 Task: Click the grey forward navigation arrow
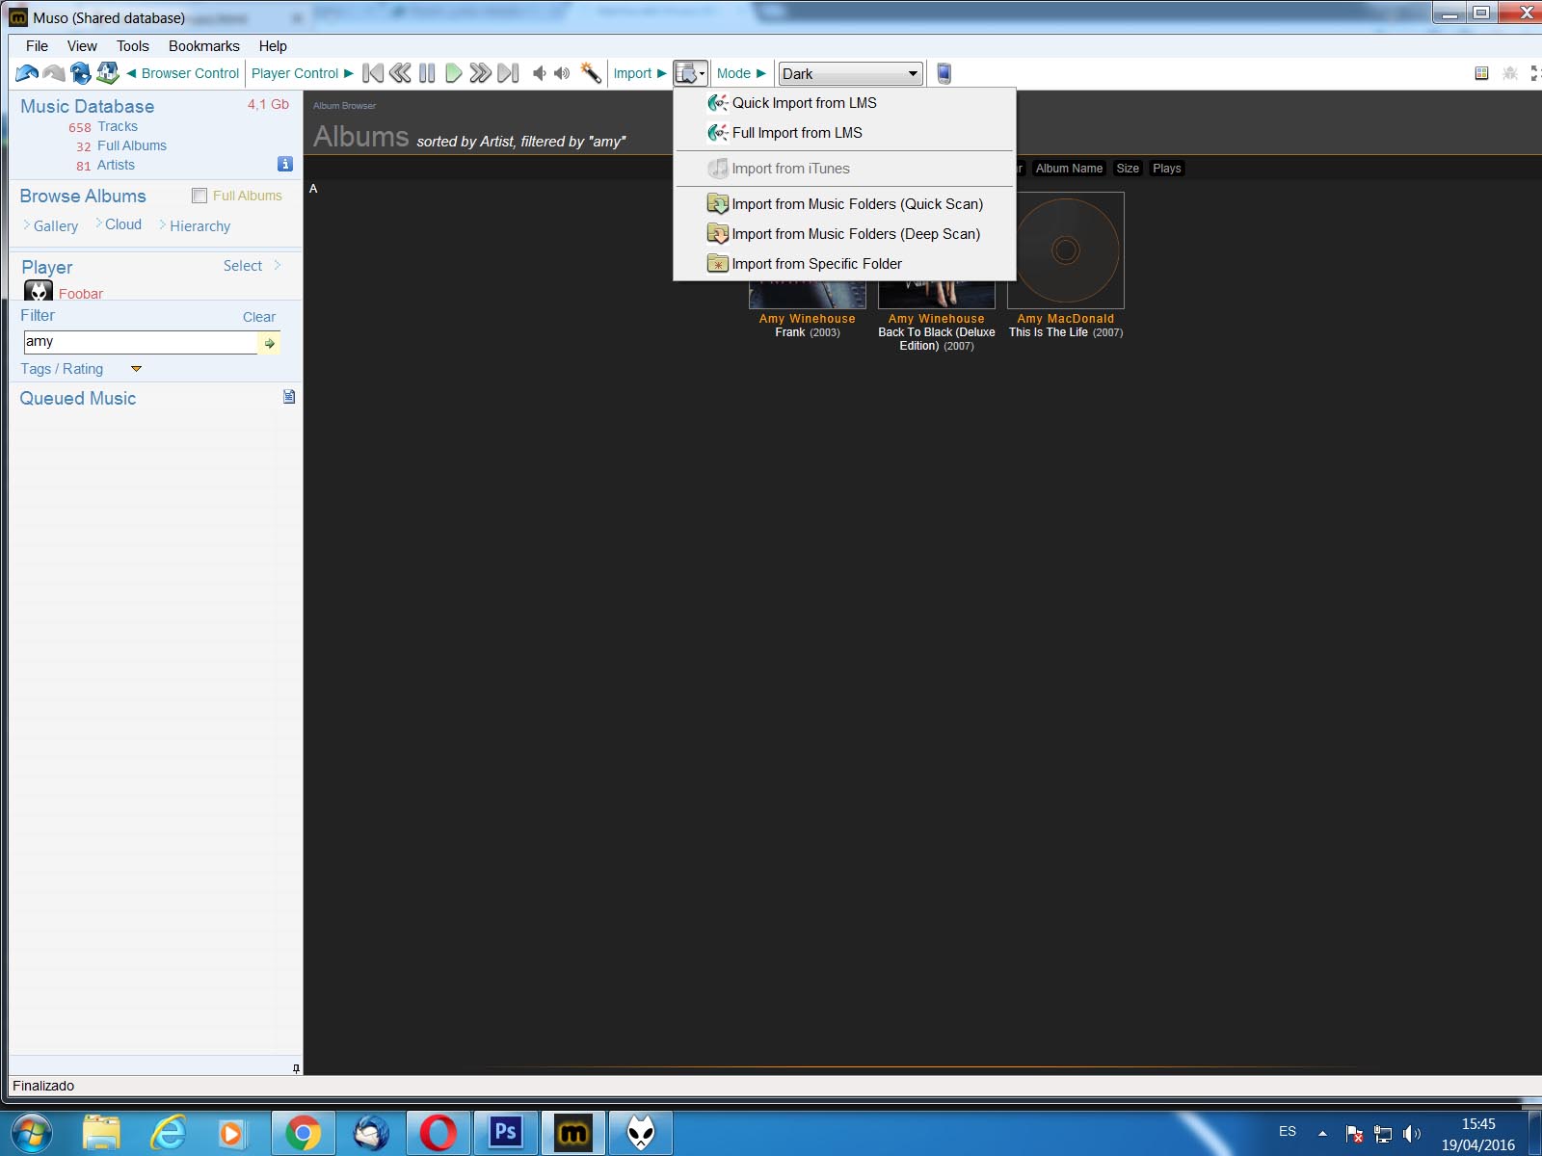tap(54, 73)
